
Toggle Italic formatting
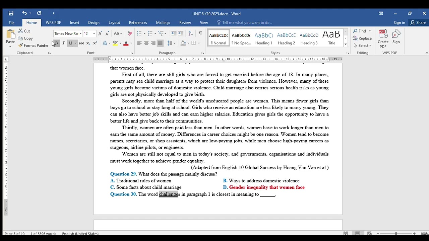(63, 43)
